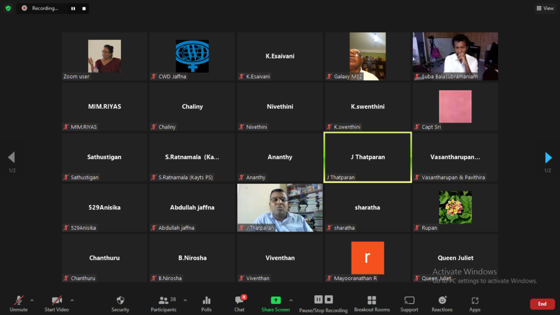Screen dimensions: 560x315
Task: Click the K.Esaivani participant tile
Action: tap(280, 56)
